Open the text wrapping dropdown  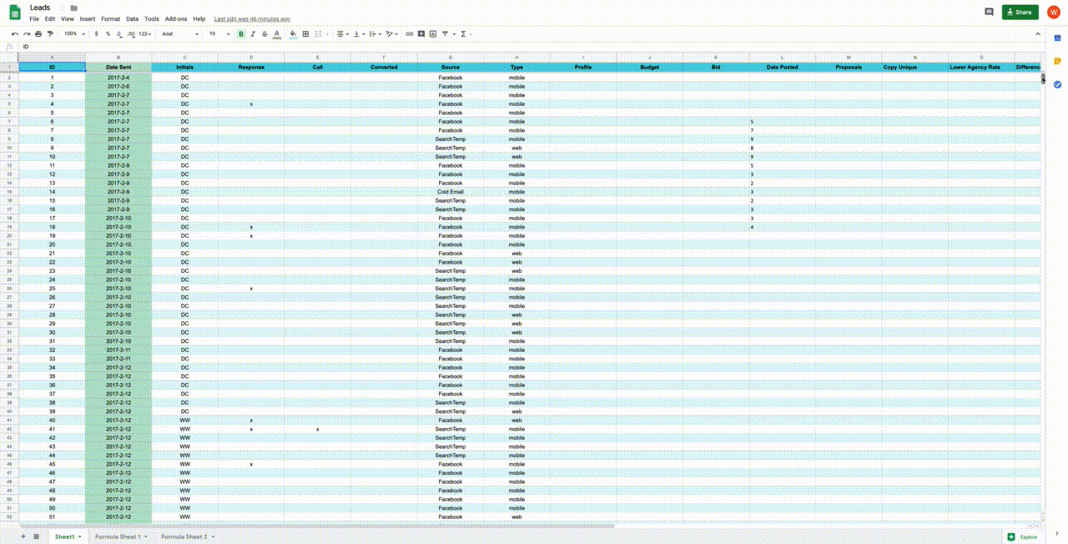click(x=375, y=34)
